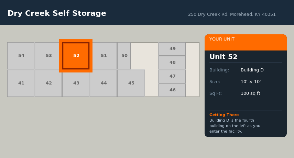This screenshot has height=158, width=294.
Task: Click storage unit 53
Action: pos(48,56)
